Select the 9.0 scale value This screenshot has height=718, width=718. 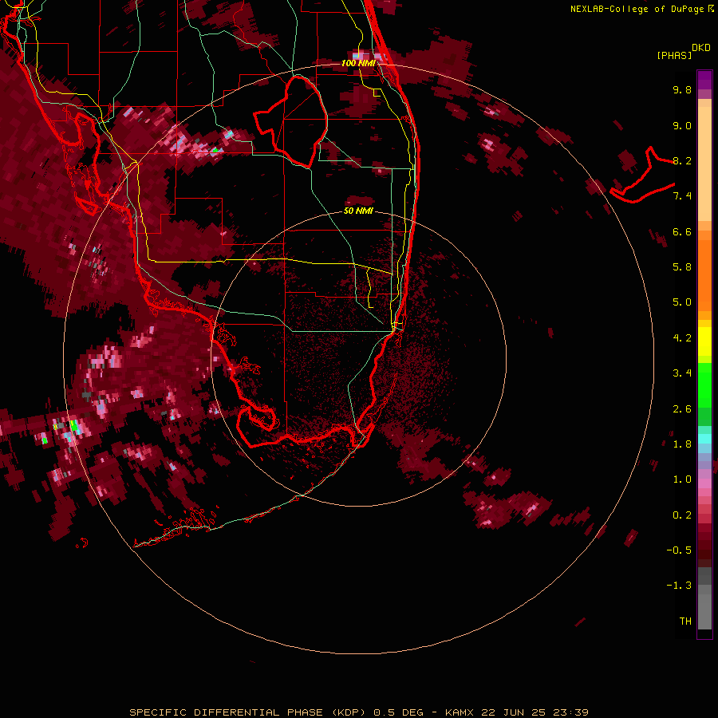pyautogui.click(x=682, y=125)
